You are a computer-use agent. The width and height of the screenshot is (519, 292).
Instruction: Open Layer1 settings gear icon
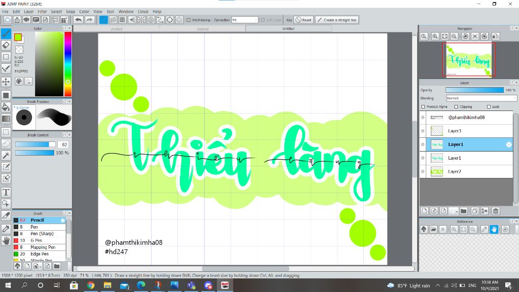[x=509, y=144]
